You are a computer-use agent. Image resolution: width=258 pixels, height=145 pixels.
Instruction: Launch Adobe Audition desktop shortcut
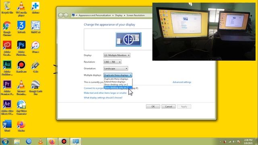[7, 68]
